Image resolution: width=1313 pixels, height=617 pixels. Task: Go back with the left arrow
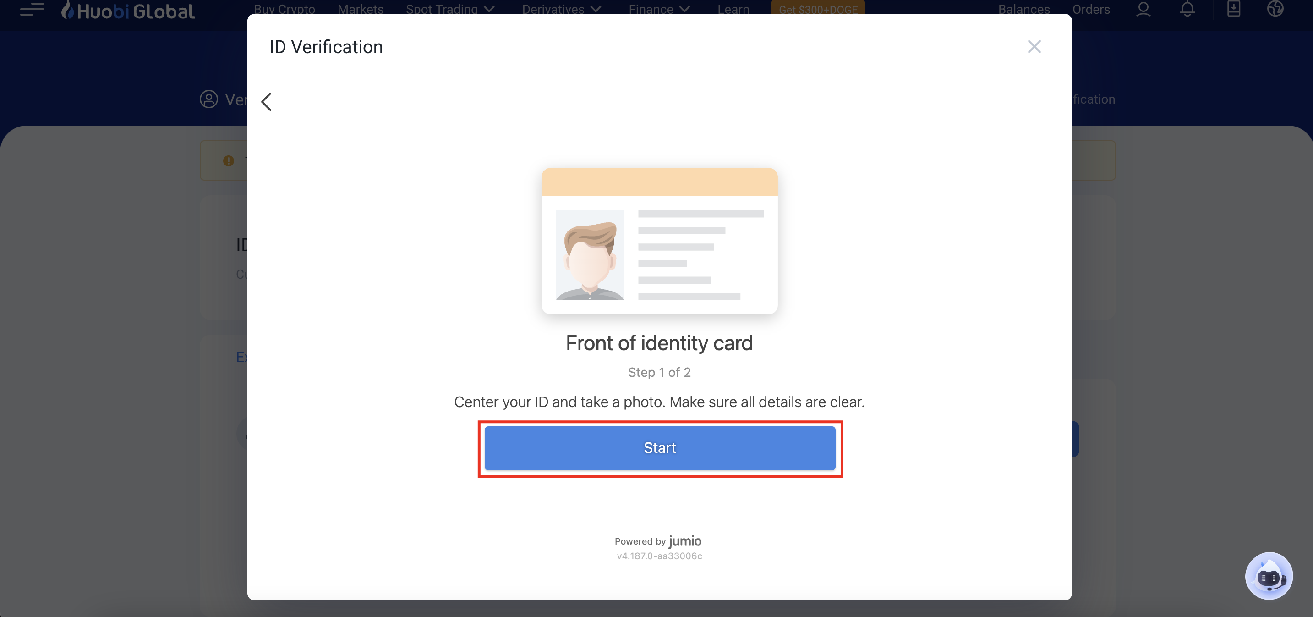pos(267,101)
